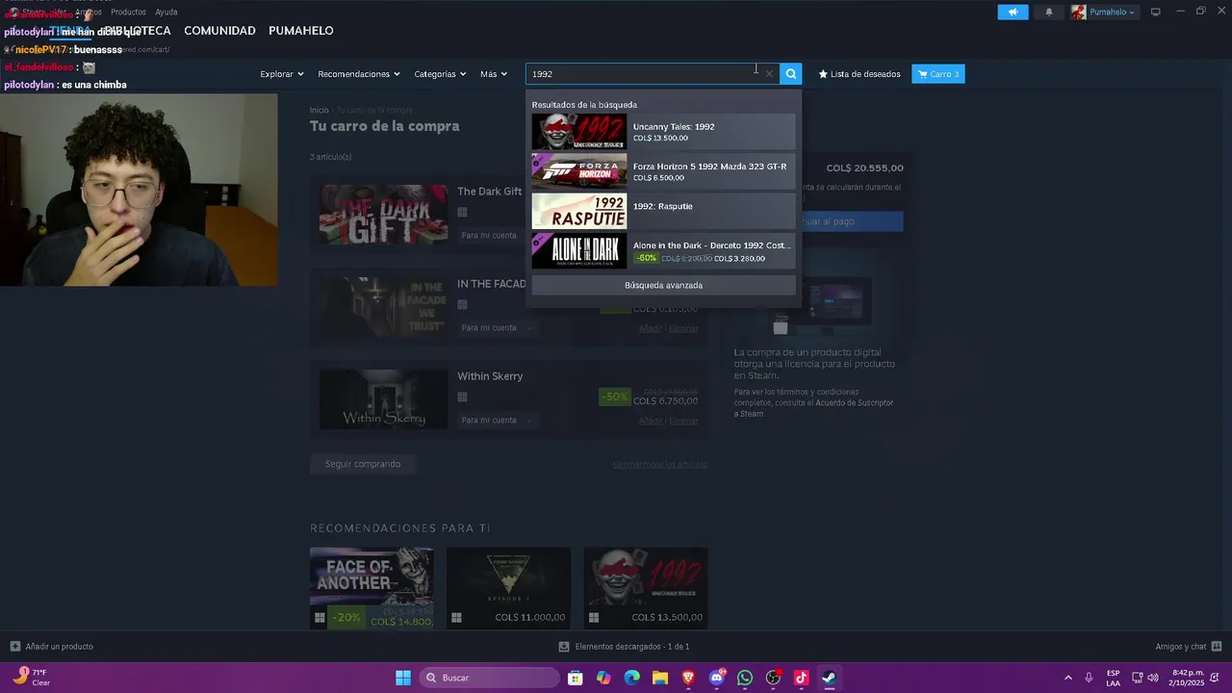Open the Pumahelo account dropdown
Viewport: 1232px width, 693px height.
[x=1104, y=12]
